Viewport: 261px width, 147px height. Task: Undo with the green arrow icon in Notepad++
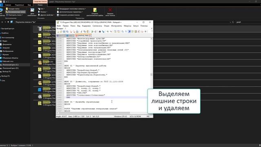click(x=92, y=31)
